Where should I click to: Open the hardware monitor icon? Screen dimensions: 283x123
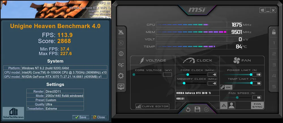pyautogui.click(x=121, y=87)
